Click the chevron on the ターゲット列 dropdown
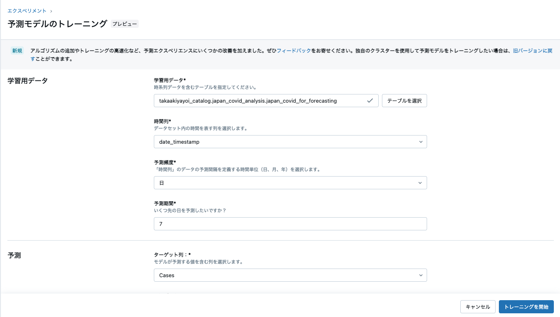This screenshot has width=560, height=317. (x=421, y=275)
